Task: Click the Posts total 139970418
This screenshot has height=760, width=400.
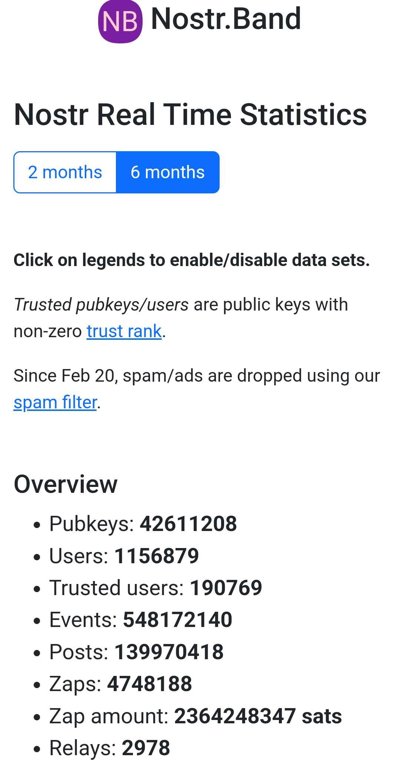Action: point(169,652)
